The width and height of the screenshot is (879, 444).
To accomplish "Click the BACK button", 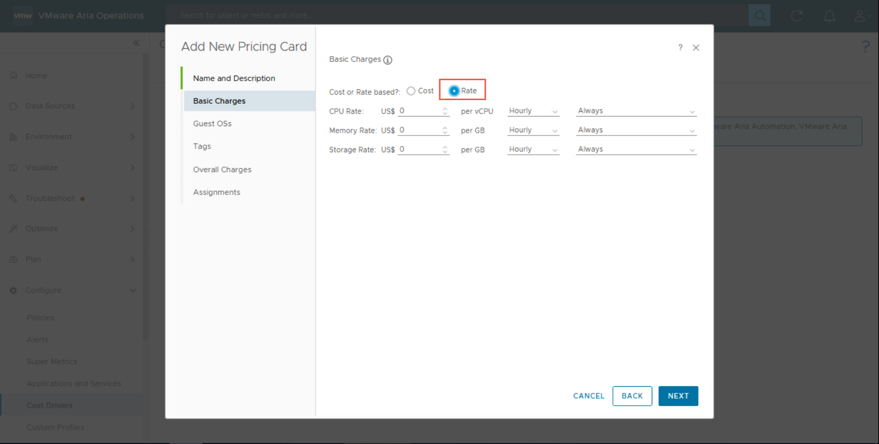I will click(x=632, y=396).
